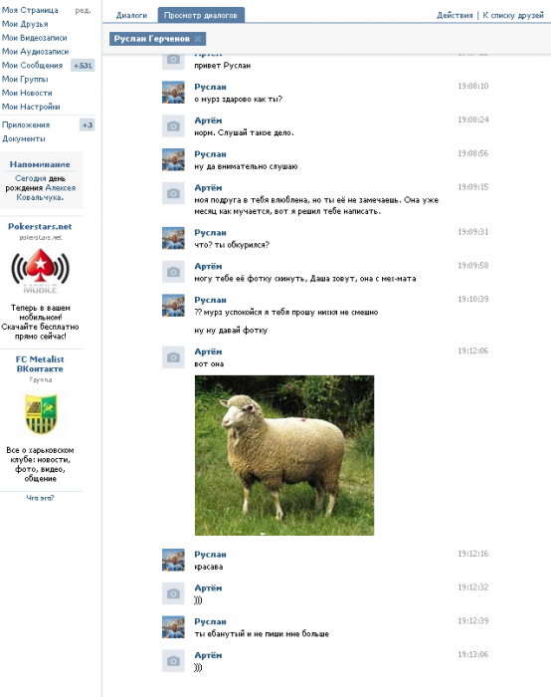Open Мои Друзья in sidebar
Viewport: 551px width, 697px height.
(25, 24)
